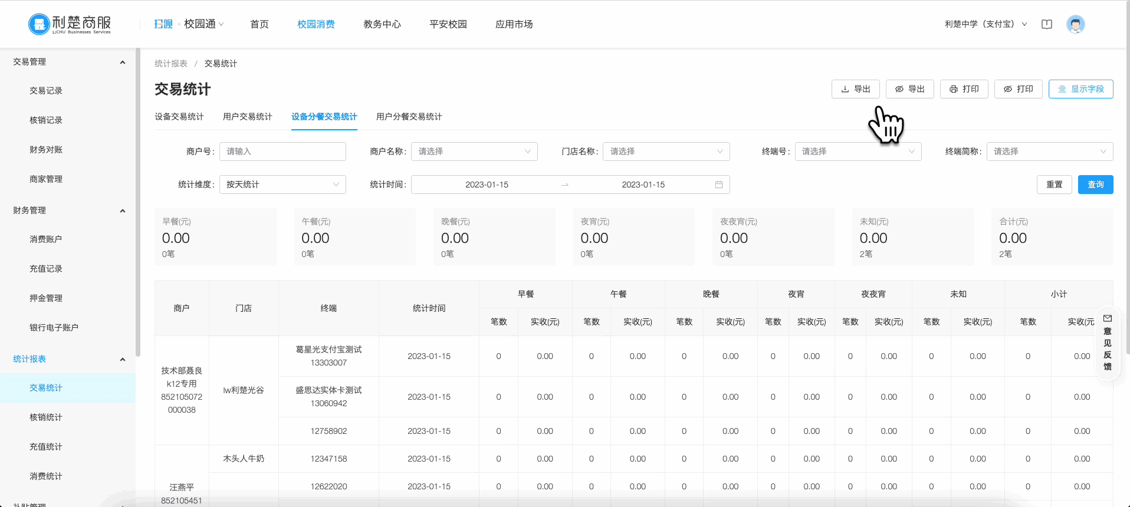Click the merchant number input field

coord(282,152)
